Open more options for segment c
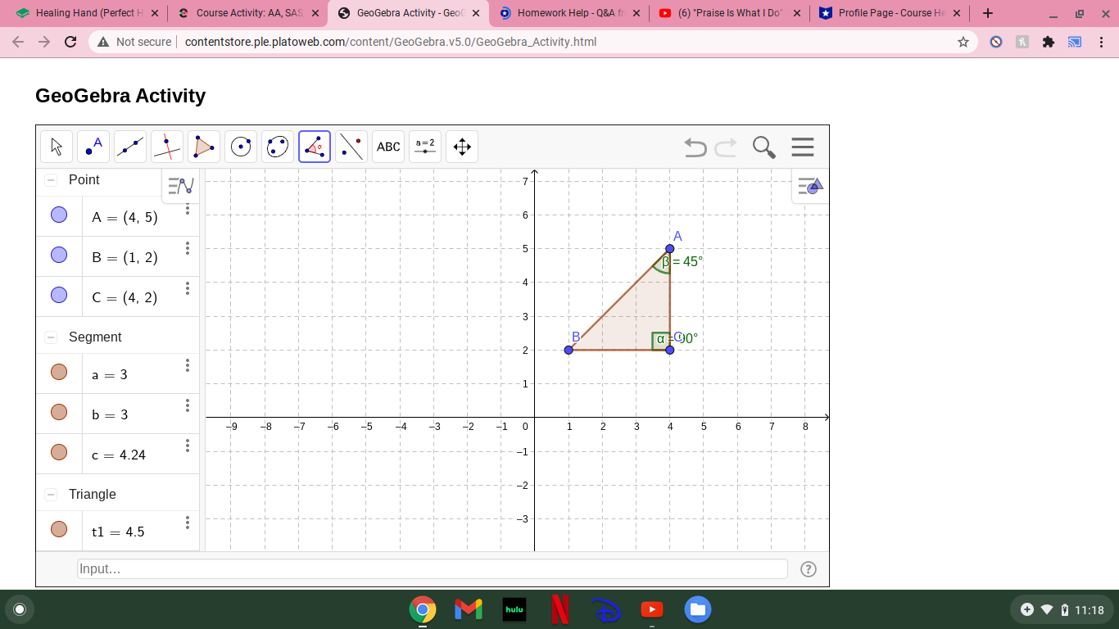1119x629 pixels. [x=188, y=446]
